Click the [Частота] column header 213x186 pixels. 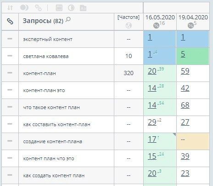(129, 17)
